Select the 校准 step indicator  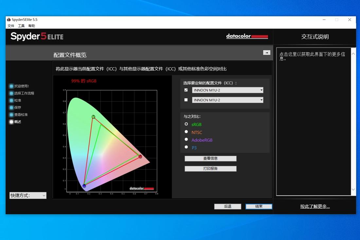coord(11,101)
